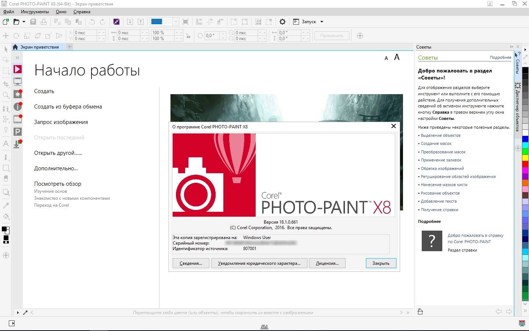This screenshot has width=529, height=331.
Task: Open Workspace monitor icon in welcome sidebar
Action: 18,82
